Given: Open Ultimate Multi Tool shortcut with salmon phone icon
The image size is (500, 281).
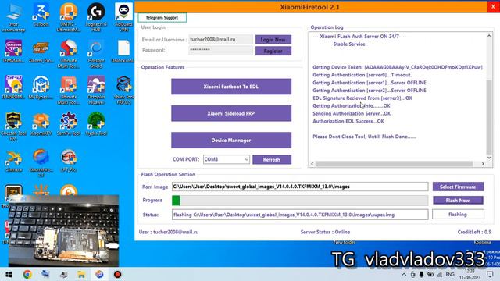Looking at the screenshot, I should 69,91.
